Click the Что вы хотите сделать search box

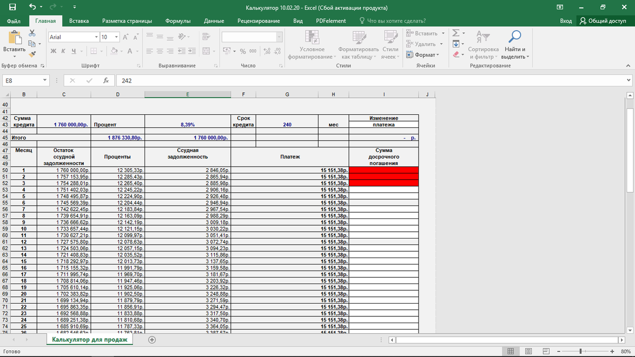point(393,21)
